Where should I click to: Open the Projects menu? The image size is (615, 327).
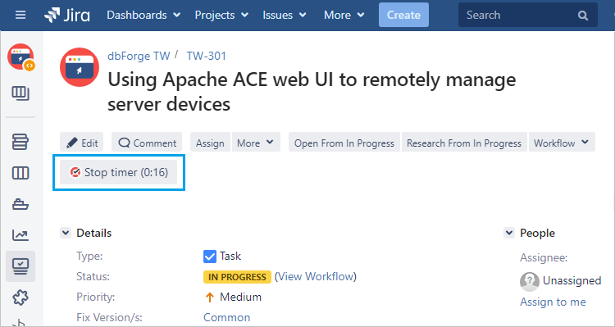click(221, 16)
